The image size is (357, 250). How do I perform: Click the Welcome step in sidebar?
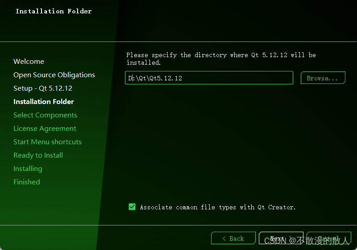coord(29,62)
